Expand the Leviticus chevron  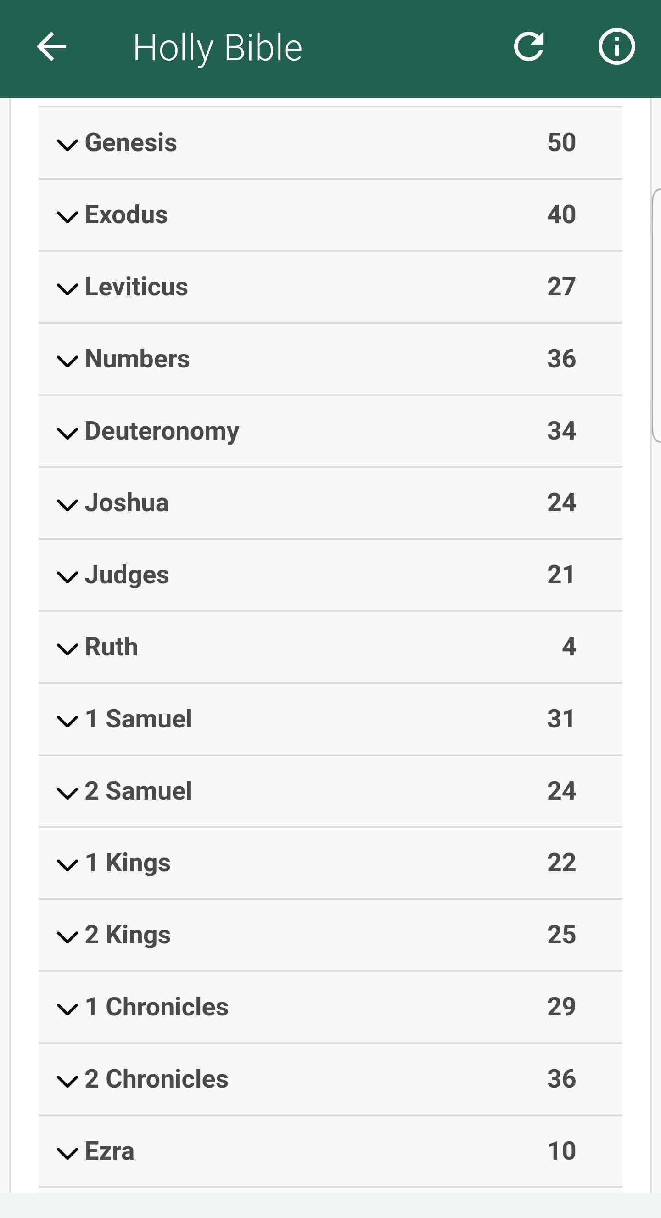point(67,289)
